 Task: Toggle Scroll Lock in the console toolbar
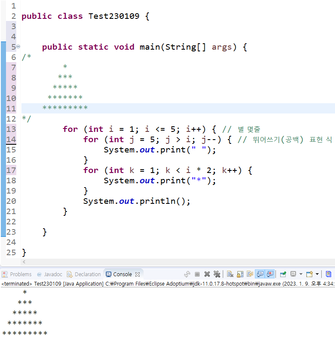click(x=240, y=274)
